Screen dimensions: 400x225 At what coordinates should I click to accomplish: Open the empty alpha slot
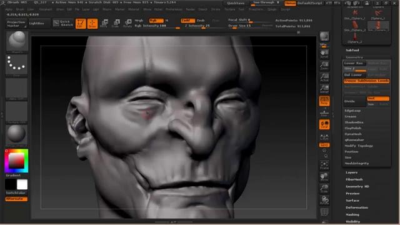click(17, 89)
